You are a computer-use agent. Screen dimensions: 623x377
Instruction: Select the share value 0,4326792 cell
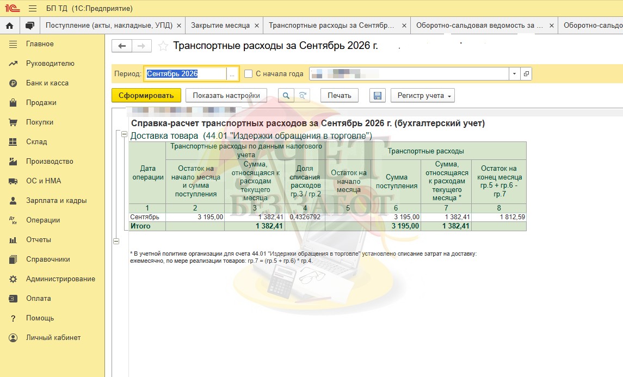coord(305,217)
